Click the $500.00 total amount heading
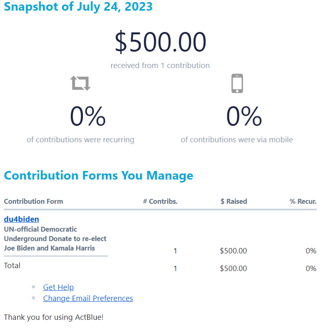 (x=161, y=42)
